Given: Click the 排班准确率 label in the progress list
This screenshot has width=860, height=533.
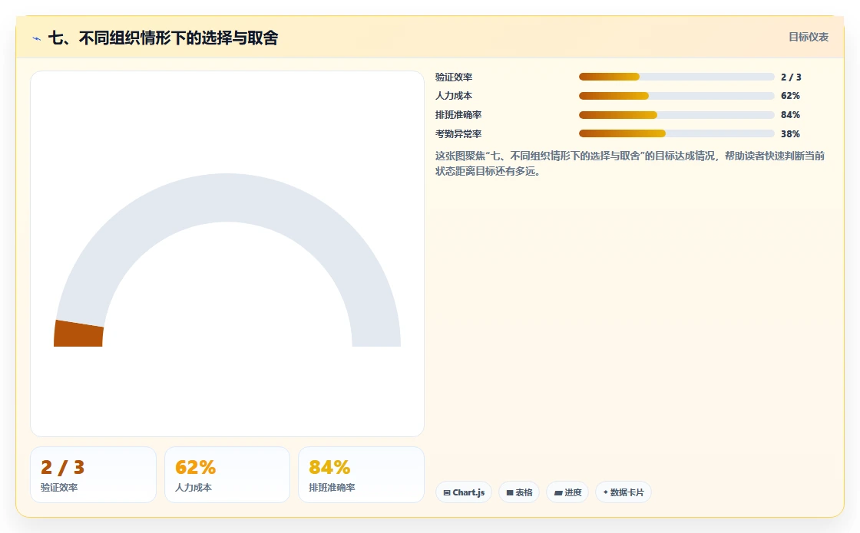Looking at the screenshot, I should (x=458, y=115).
